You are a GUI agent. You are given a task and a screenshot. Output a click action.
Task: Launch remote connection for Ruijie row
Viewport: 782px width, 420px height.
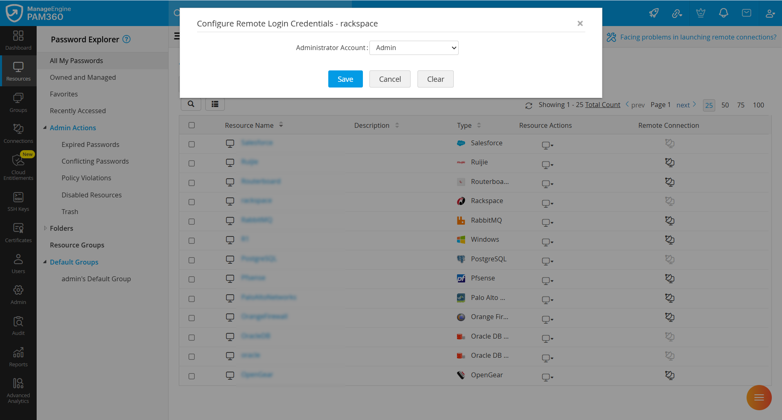pos(670,162)
